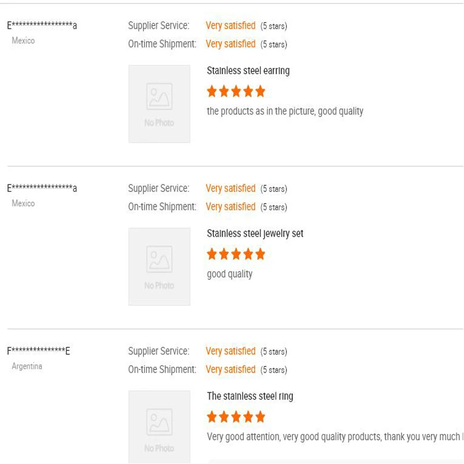Screen dimensions: 464x464
Task: Click the comment 'the products as in the picture'
Action: click(285, 111)
